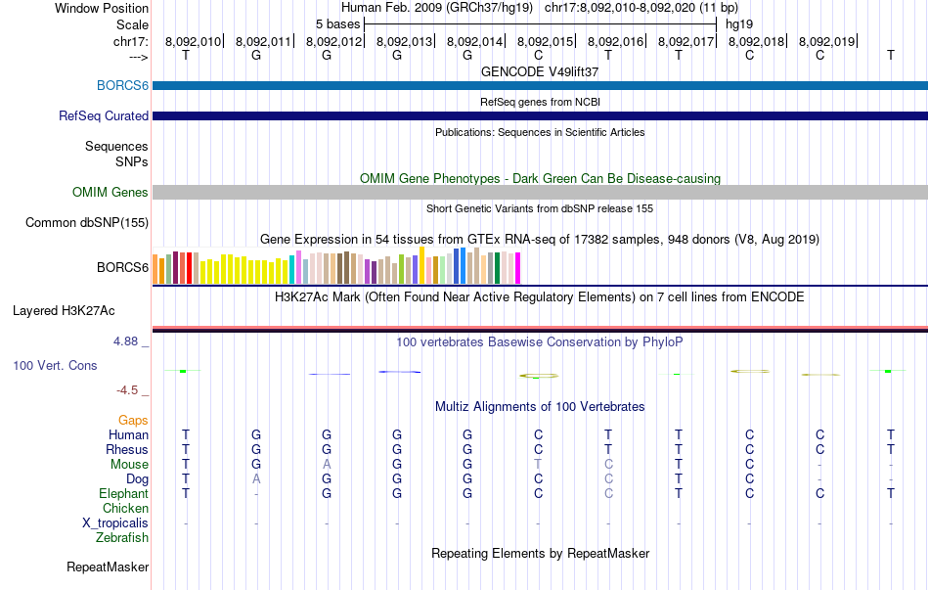
Task: Click the ---> sequence direction arrow label
Action: 139,57
